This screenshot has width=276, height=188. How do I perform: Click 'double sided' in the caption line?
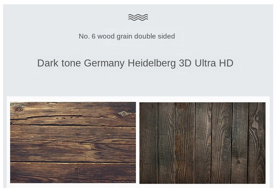tap(155, 36)
